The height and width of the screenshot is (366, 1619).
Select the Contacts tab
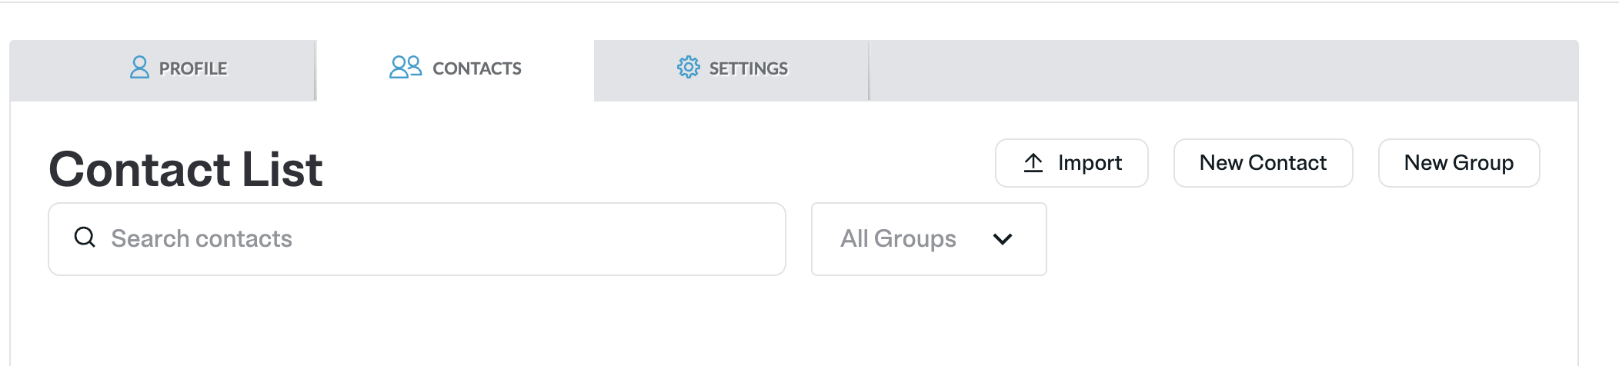[455, 70]
